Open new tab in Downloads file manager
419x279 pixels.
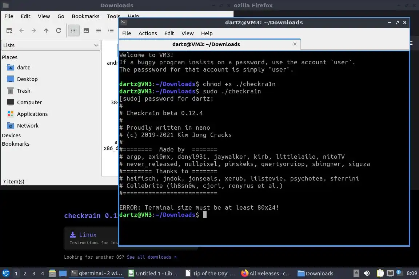pyautogui.click(x=9, y=31)
